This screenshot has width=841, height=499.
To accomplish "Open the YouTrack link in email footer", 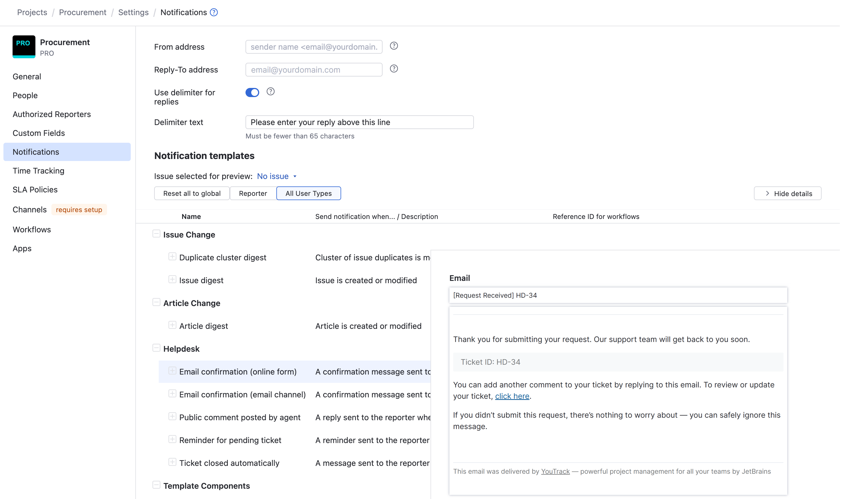I will pos(556,471).
